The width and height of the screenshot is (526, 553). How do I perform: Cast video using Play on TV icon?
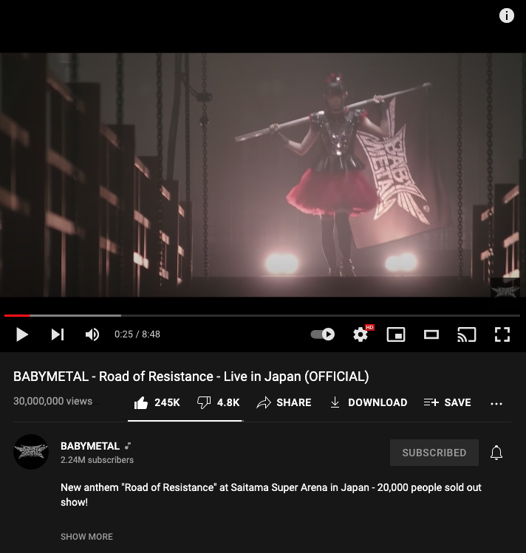tap(467, 334)
